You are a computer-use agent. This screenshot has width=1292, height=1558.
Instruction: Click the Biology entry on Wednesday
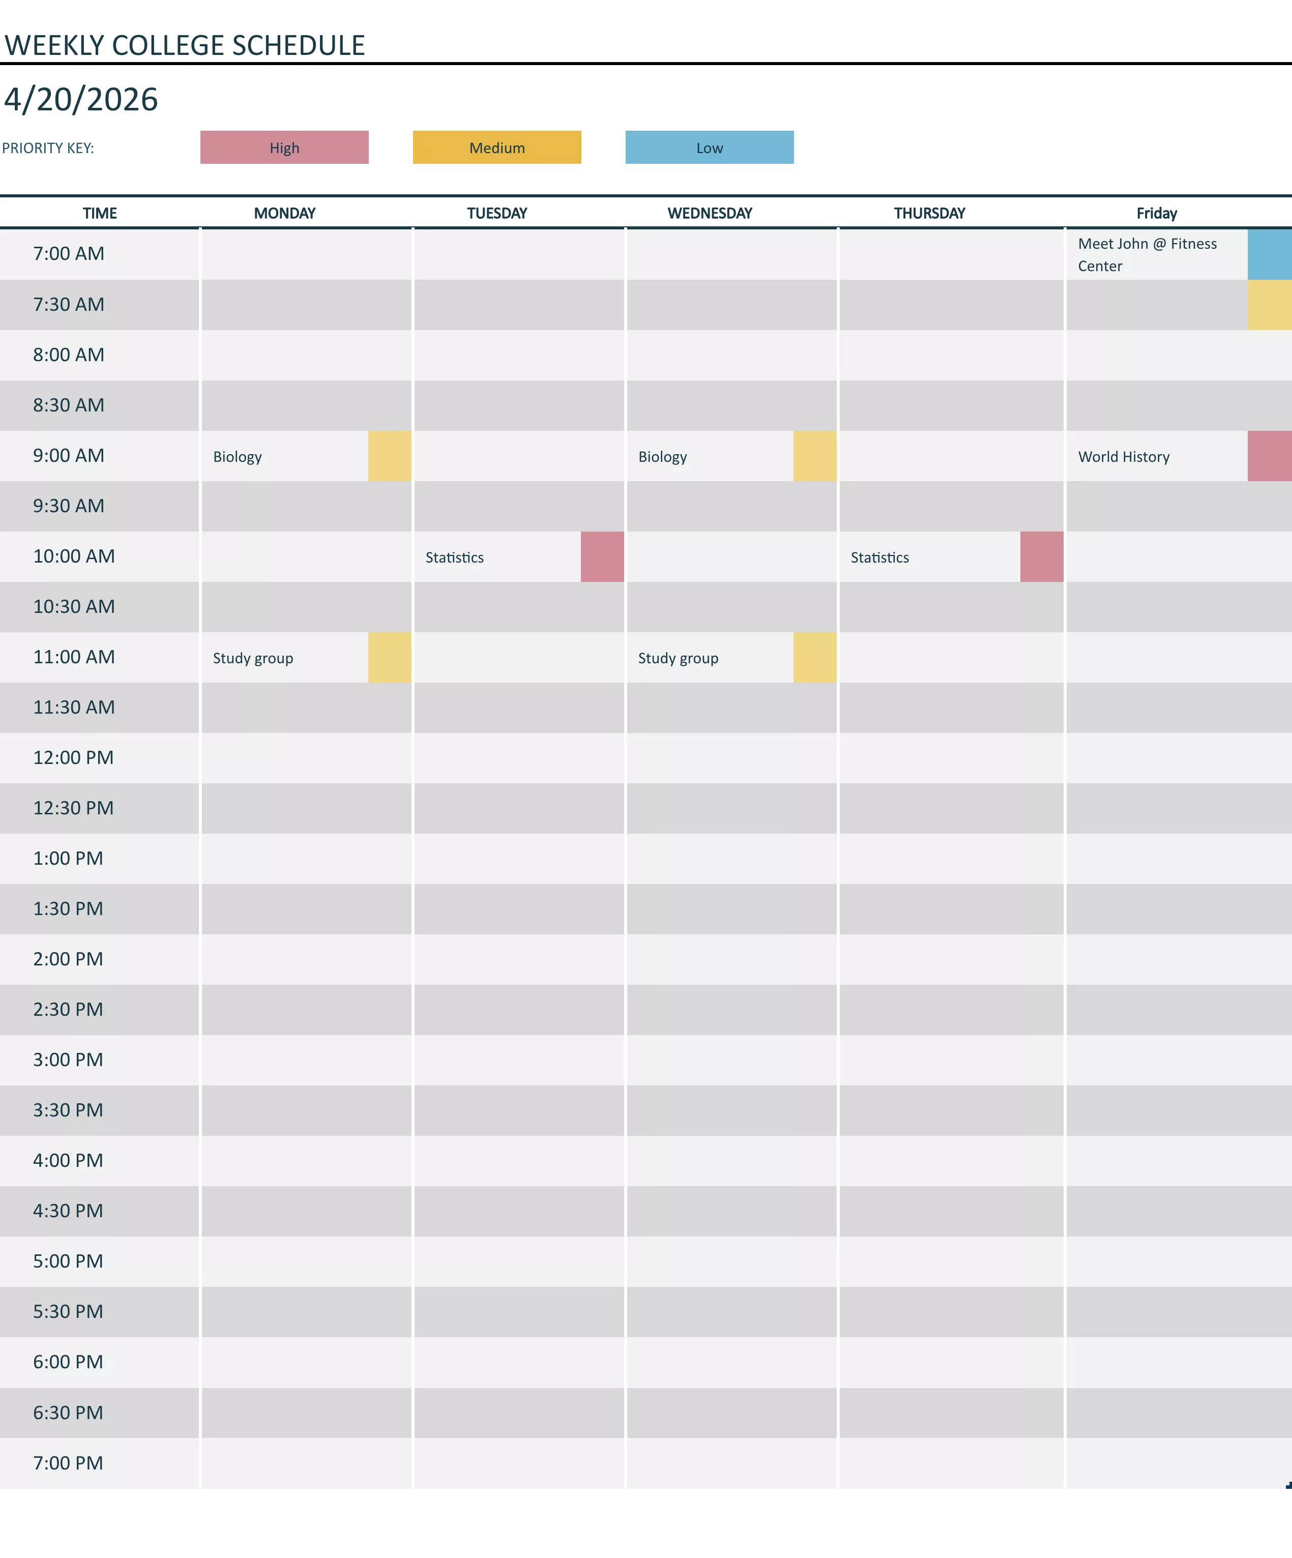coord(663,456)
